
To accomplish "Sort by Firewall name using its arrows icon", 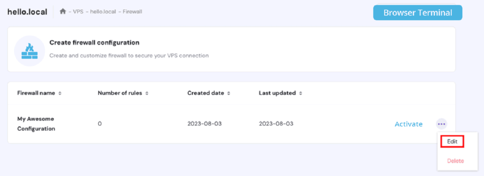I will tap(60, 93).
